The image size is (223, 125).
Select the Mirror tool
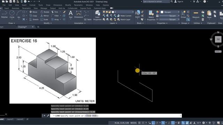(x=45, y=16)
